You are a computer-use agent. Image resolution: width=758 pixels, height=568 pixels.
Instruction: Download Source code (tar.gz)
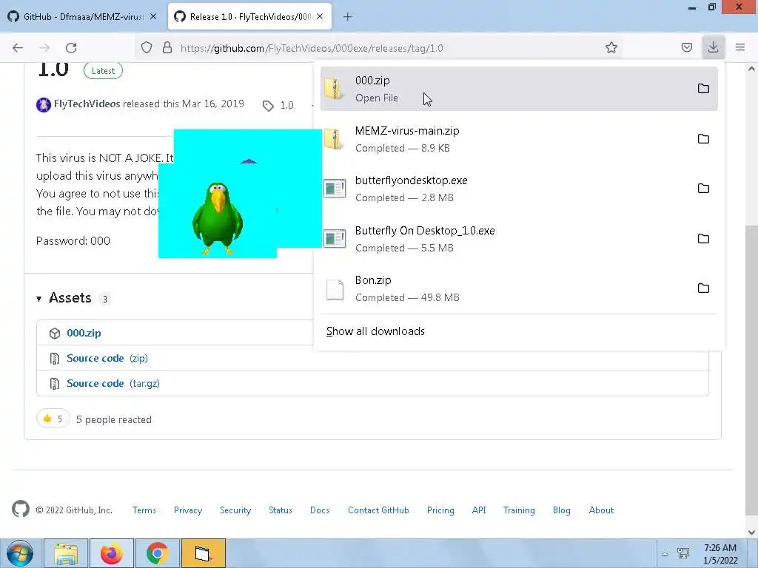click(113, 384)
